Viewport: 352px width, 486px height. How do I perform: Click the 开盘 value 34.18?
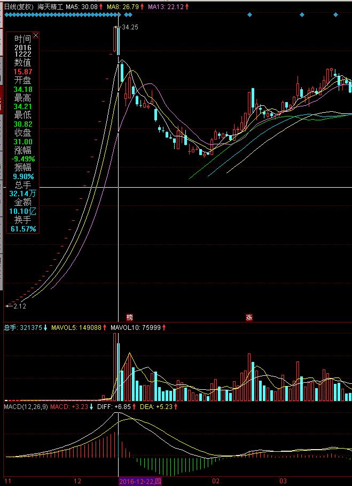[x=23, y=90]
